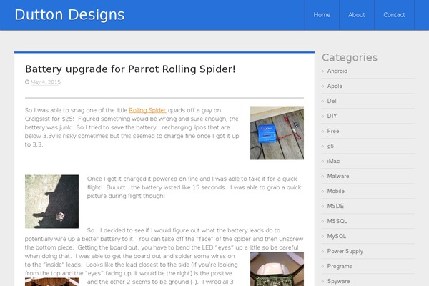Open the g5 category
Screen dimensions: 429x286
(x=330, y=146)
